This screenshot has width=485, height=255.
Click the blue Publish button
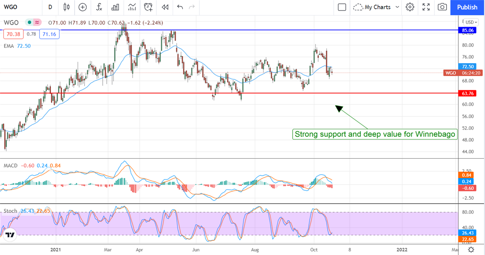pos(467,7)
